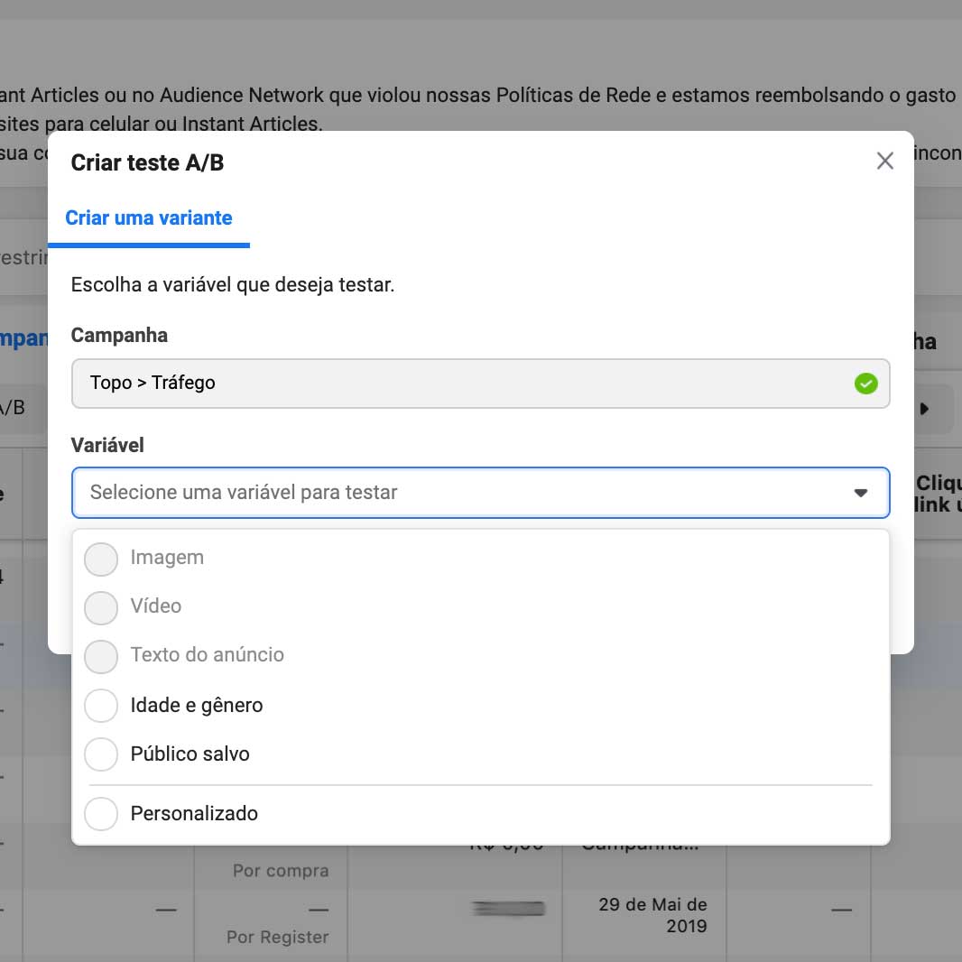The width and height of the screenshot is (962, 962).
Task: Select the Imagem radio option
Action: click(x=101, y=559)
